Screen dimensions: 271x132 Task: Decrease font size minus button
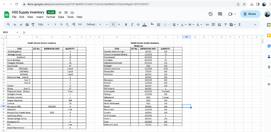[107, 25]
